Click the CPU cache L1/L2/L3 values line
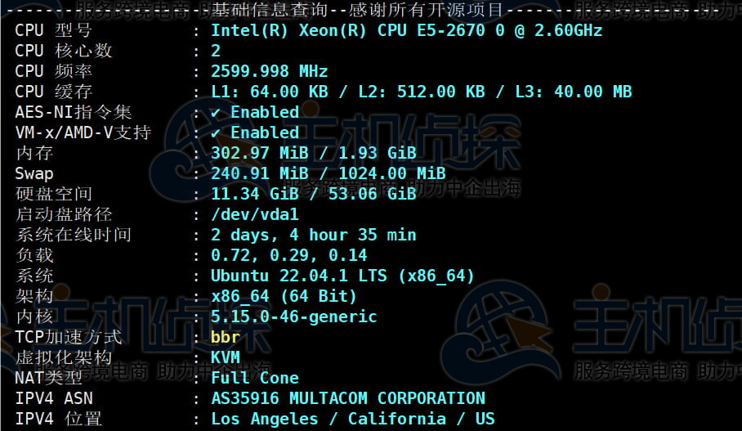The width and height of the screenshot is (742, 431). 421,92
